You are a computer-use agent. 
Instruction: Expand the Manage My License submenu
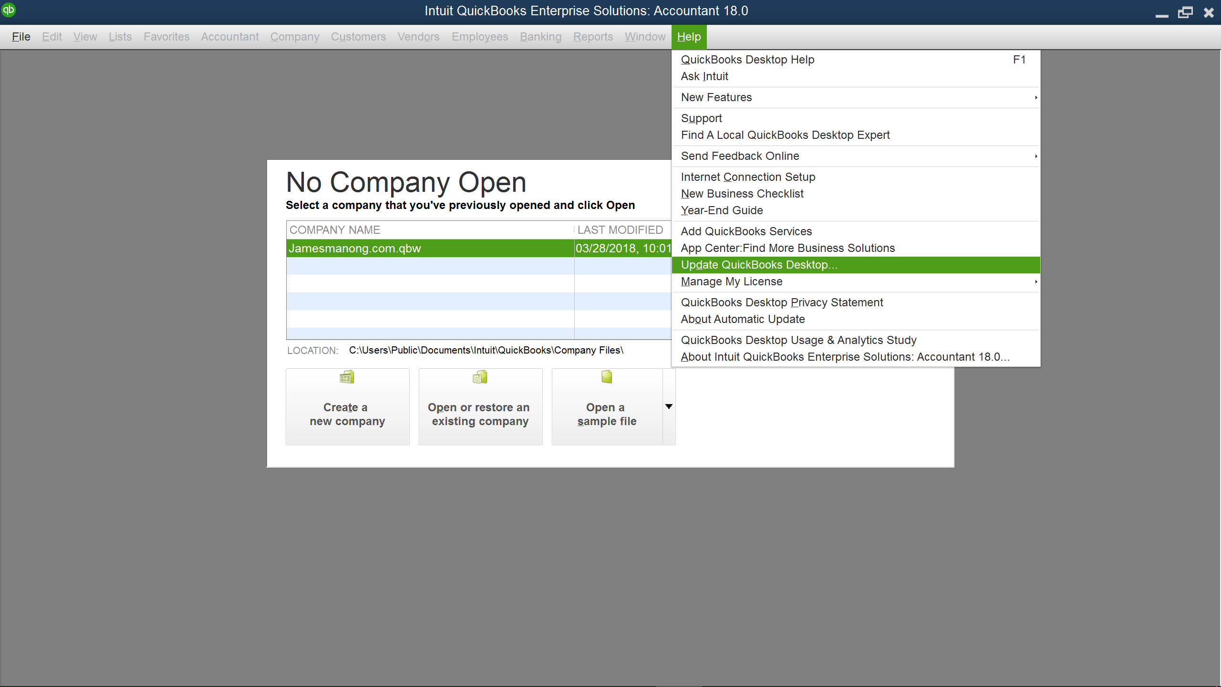(x=1035, y=281)
